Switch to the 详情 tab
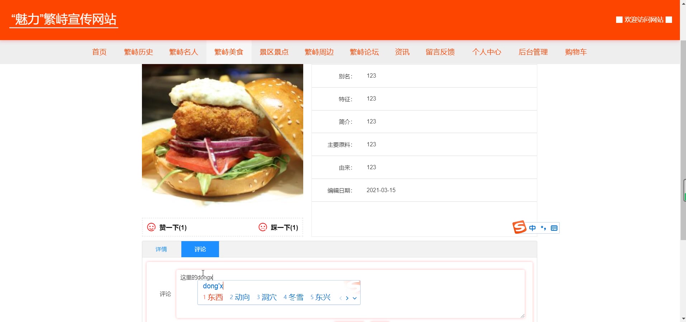Image resolution: width=686 pixels, height=322 pixels. [x=162, y=249]
